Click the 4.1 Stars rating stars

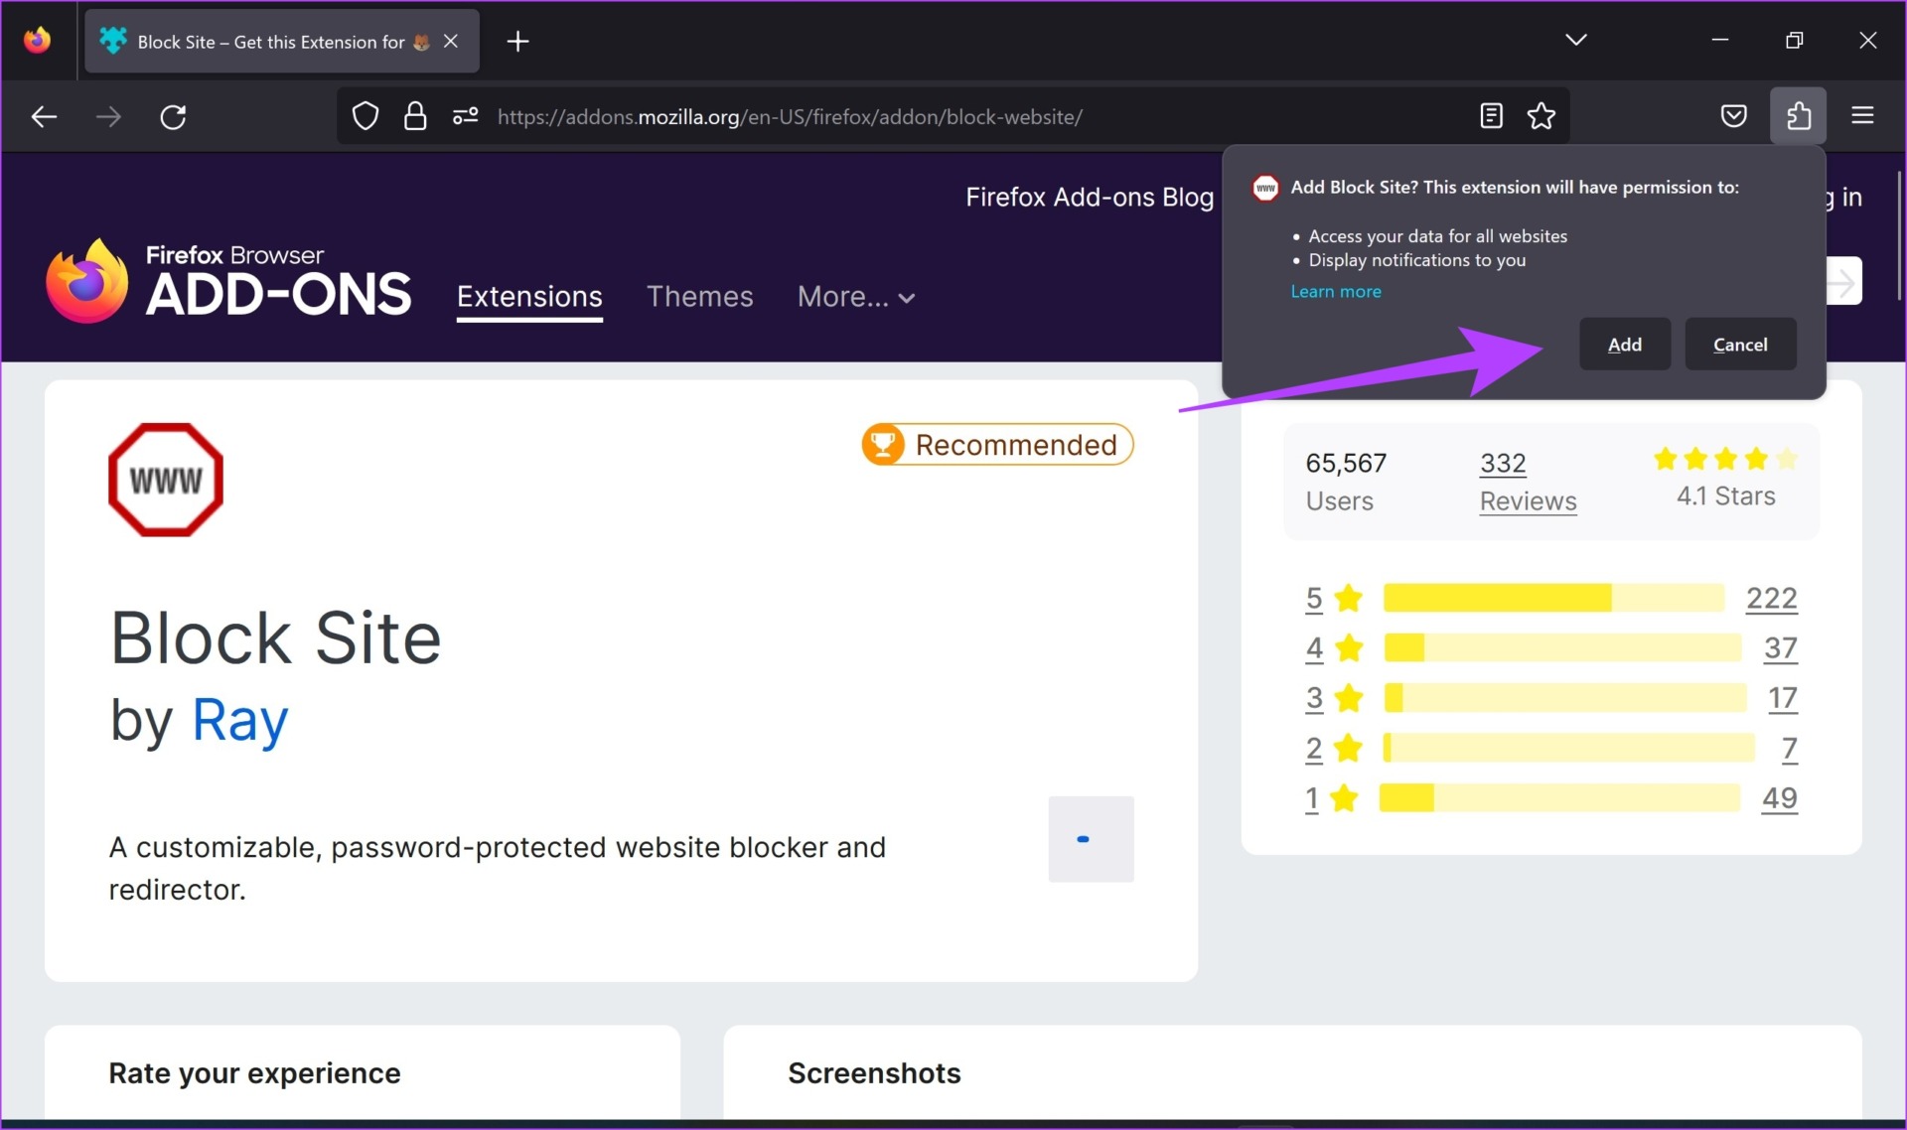[x=1725, y=459]
